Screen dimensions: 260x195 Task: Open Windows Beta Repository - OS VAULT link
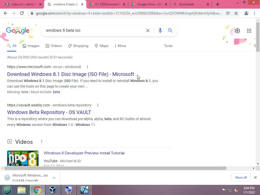[49, 112]
